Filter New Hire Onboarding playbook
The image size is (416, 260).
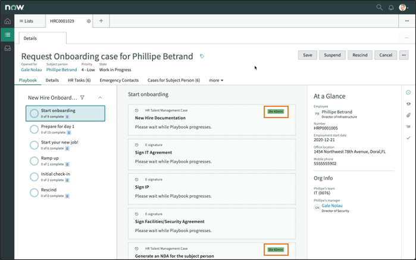(82, 97)
